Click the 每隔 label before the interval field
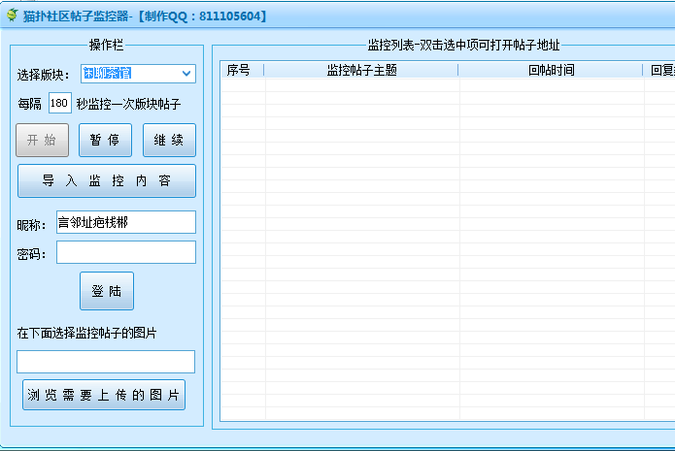The height and width of the screenshot is (451, 675). click(x=29, y=104)
